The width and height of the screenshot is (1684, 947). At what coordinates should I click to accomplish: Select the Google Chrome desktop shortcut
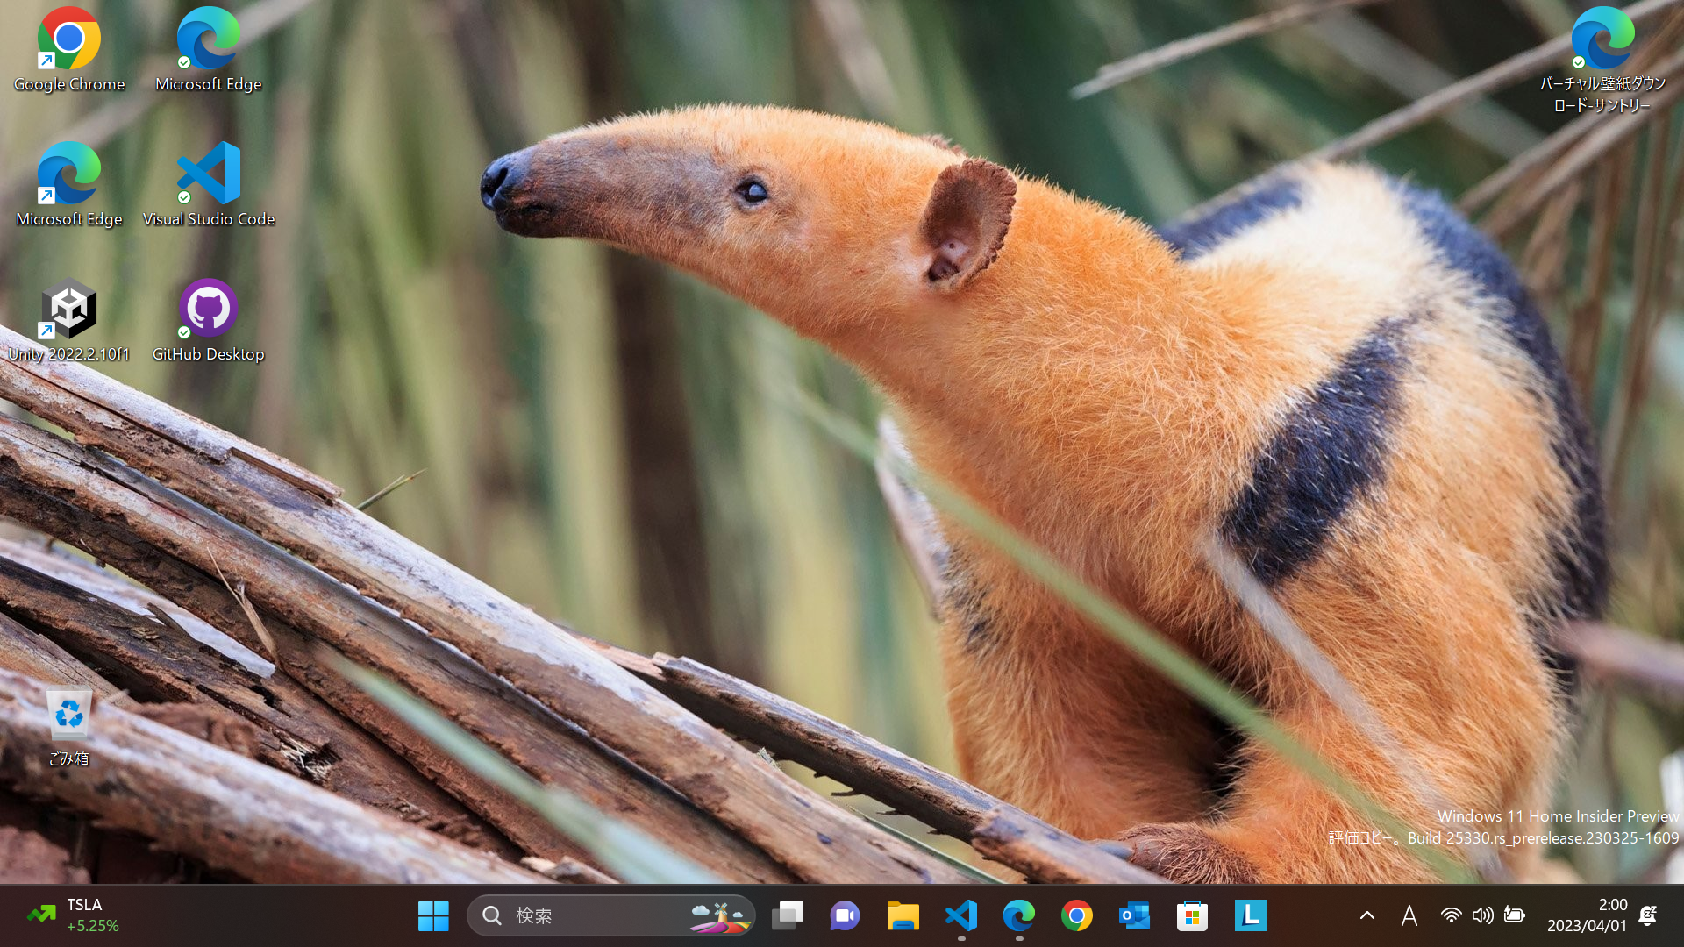pyautogui.click(x=68, y=51)
